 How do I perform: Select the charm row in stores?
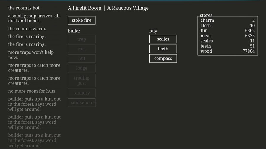(x=227, y=20)
